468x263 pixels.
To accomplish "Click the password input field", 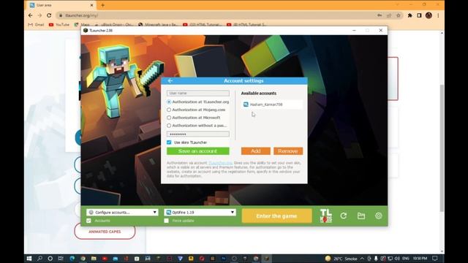I will 198,134.
